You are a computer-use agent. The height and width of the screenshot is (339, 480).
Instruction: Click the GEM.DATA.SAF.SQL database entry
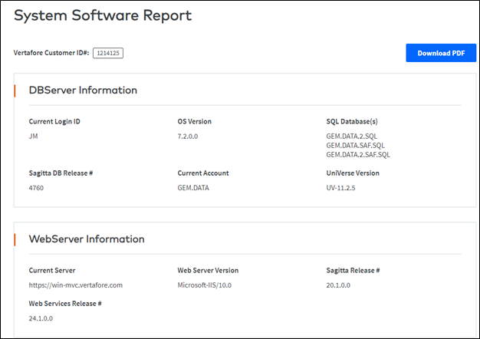(x=356, y=146)
